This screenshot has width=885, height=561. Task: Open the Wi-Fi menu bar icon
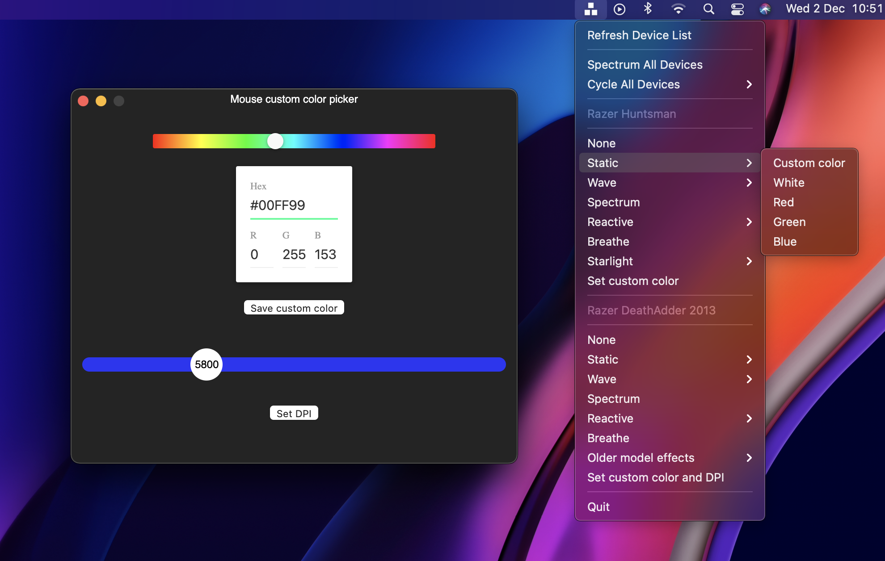(678, 9)
